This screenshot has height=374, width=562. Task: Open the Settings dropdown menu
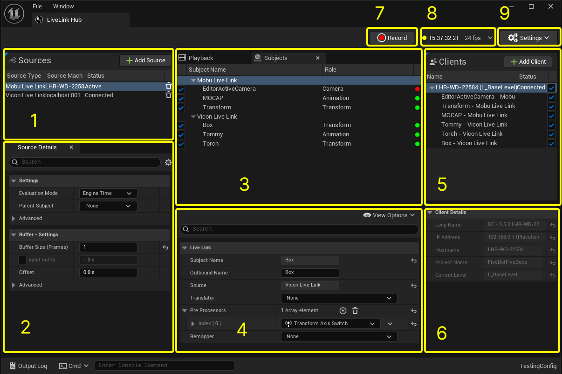[528, 38]
